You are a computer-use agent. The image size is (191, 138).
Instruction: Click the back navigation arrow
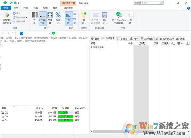[x=3, y=33]
